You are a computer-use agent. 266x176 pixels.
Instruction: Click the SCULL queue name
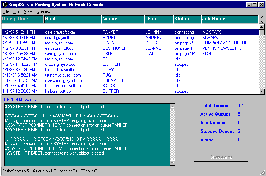[109, 59]
